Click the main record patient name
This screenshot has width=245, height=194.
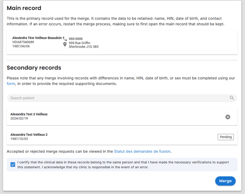(37, 38)
